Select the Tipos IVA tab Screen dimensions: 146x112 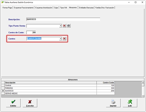point(64,8)
